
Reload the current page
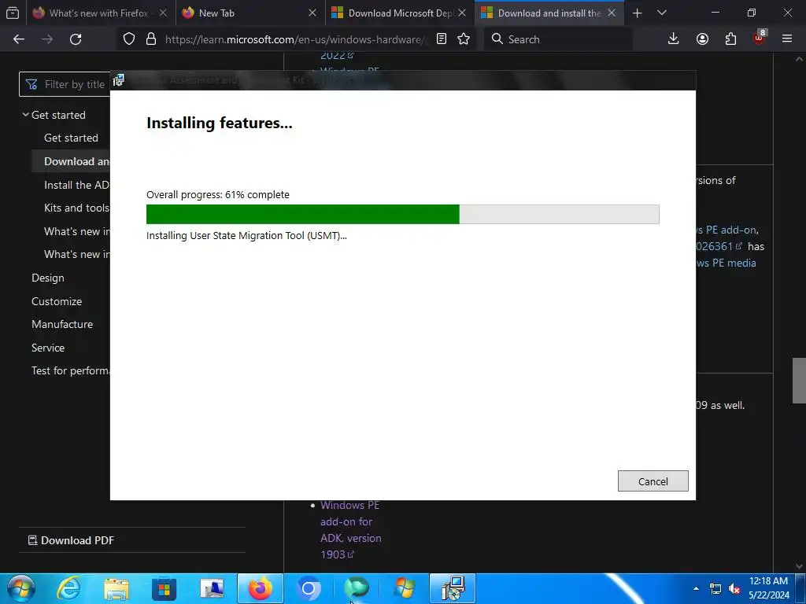click(x=76, y=39)
